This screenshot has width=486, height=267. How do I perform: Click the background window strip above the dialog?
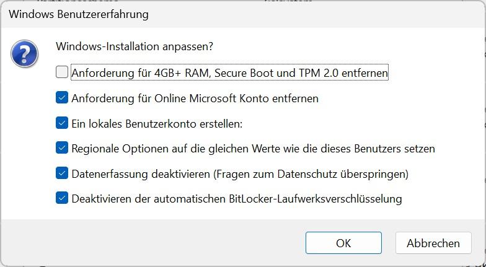243,1
